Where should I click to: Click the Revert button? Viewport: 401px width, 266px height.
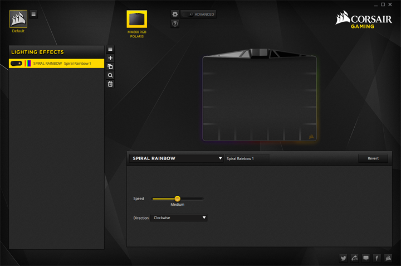[373, 158]
